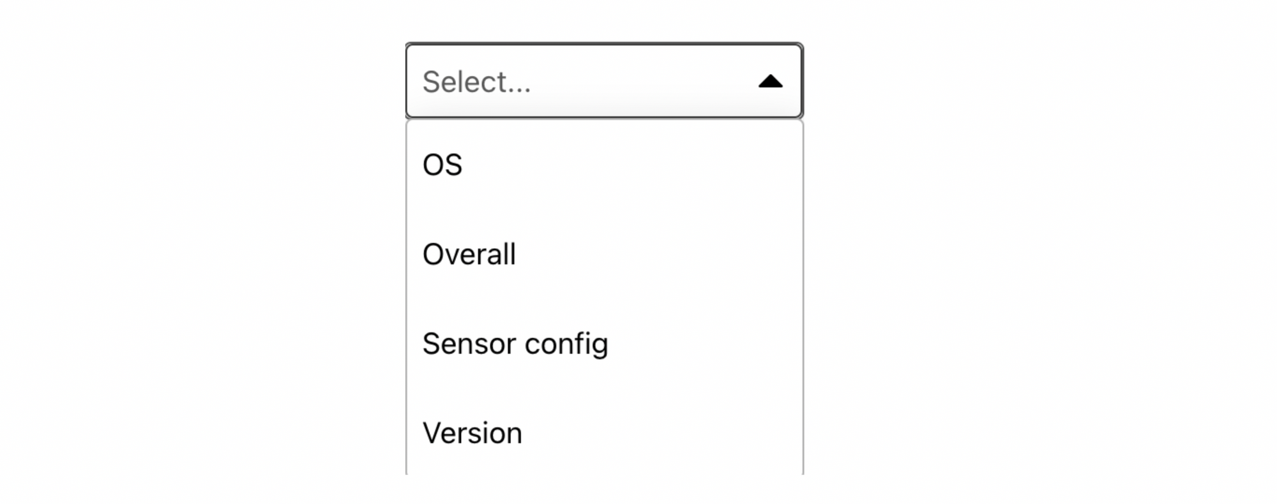Collapse the dropdown using the triangle icon

pyautogui.click(x=770, y=82)
